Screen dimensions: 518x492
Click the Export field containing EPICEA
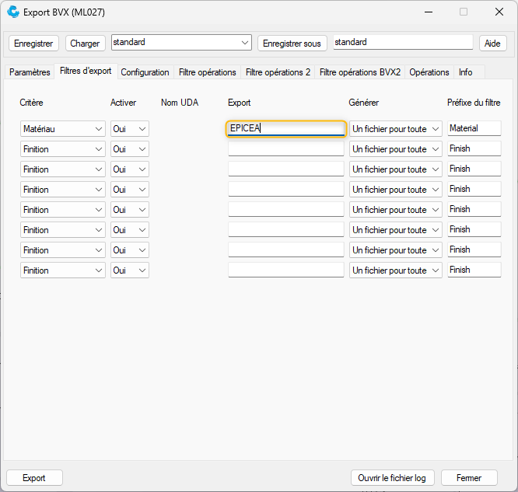(286, 128)
